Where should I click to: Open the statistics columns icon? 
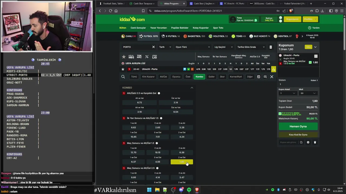tap(259, 77)
